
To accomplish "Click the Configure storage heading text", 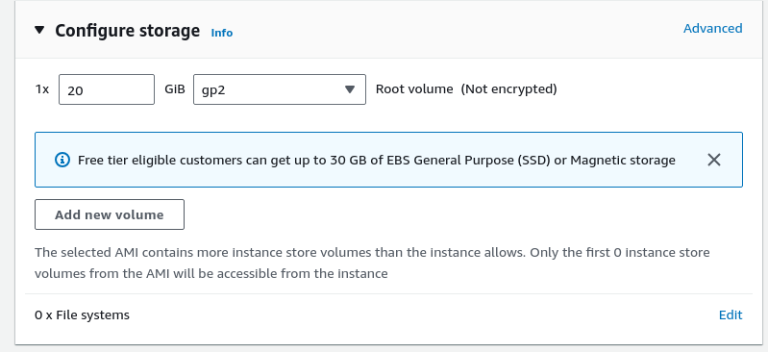I will [x=127, y=31].
